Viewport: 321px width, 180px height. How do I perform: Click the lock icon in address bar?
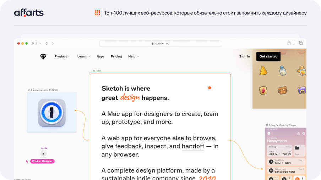153,43
